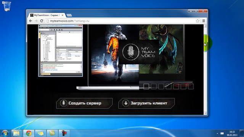This screenshot has width=244, height=137.
Task: Click the download arrow icon in Загрузить клиент
Action: tap(125, 103)
